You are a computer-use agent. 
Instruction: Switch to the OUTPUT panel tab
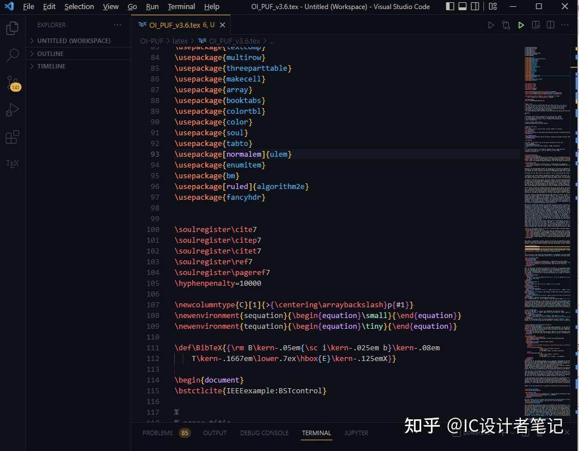214,433
